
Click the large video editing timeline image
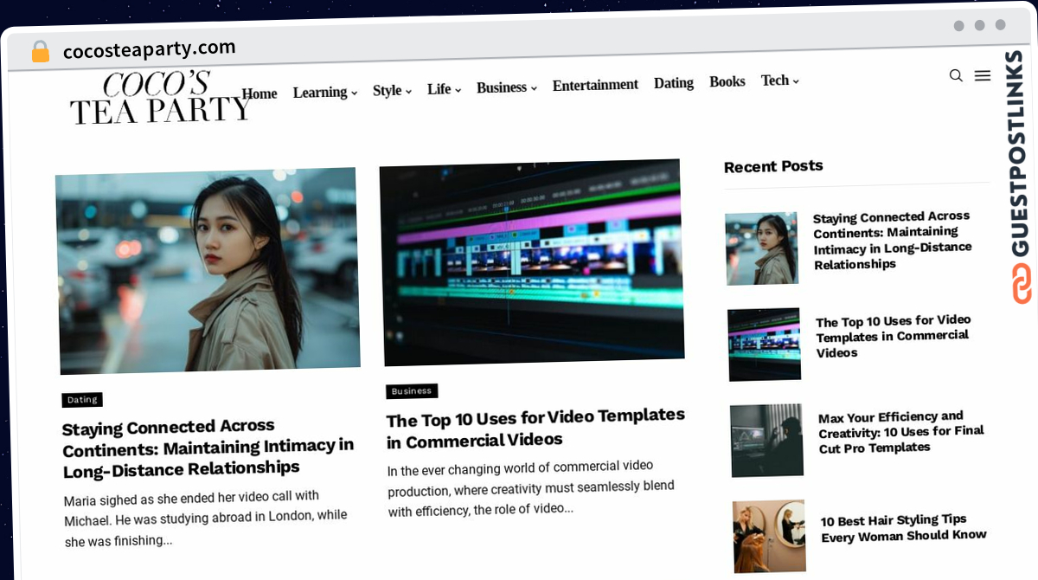click(x=531, y=262)
